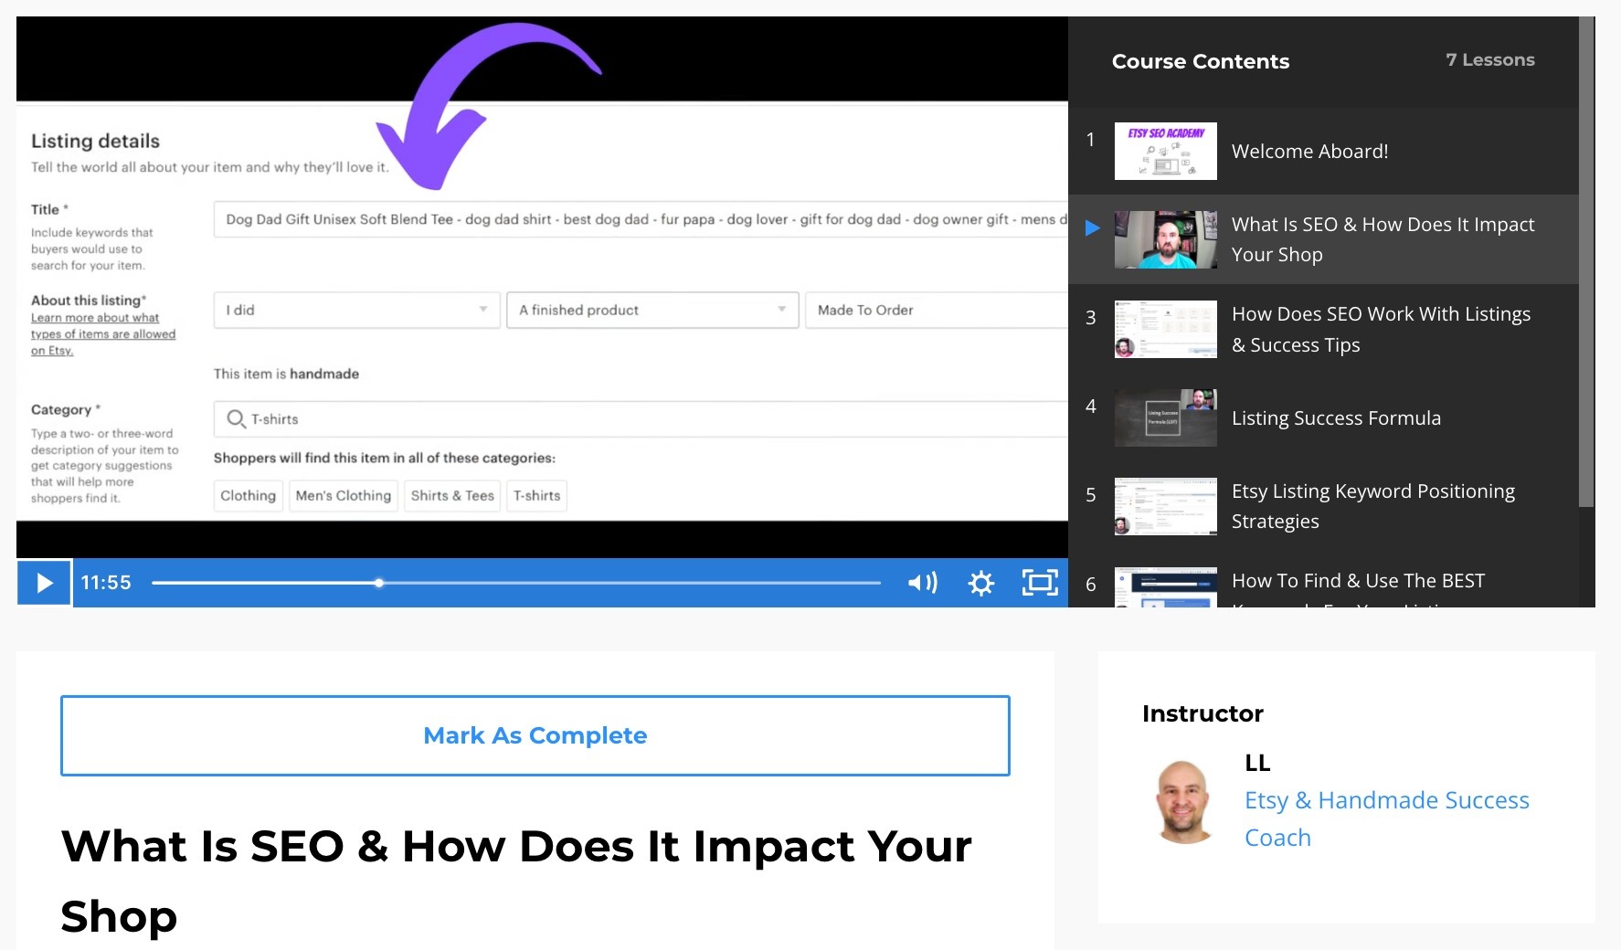1621x950 pixels.
Task: Click the Listing Success Formula thumbnail
Action: 1166,417
